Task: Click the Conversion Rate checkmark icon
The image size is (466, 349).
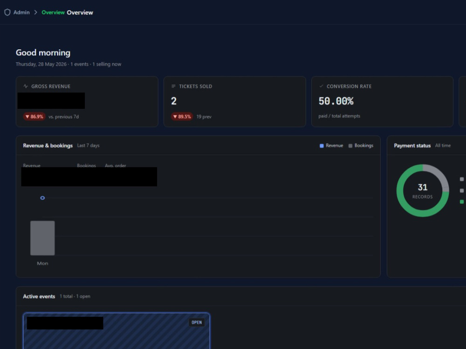Action: [321, 87]
